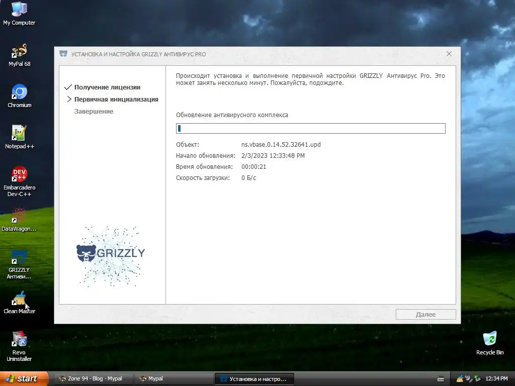The image size is (515, 386).
Task: Select the Recycle Bin icon
Action: pos(490,343)
